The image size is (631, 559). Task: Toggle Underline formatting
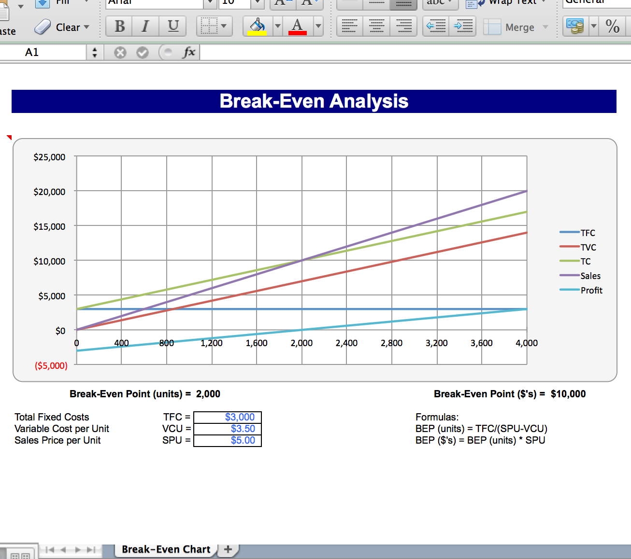[173, 26]
